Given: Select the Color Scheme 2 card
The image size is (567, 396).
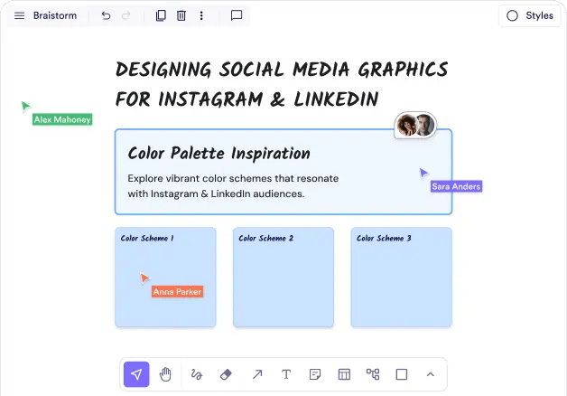Looking at the screenshot, I should click(x=283, y=277).
